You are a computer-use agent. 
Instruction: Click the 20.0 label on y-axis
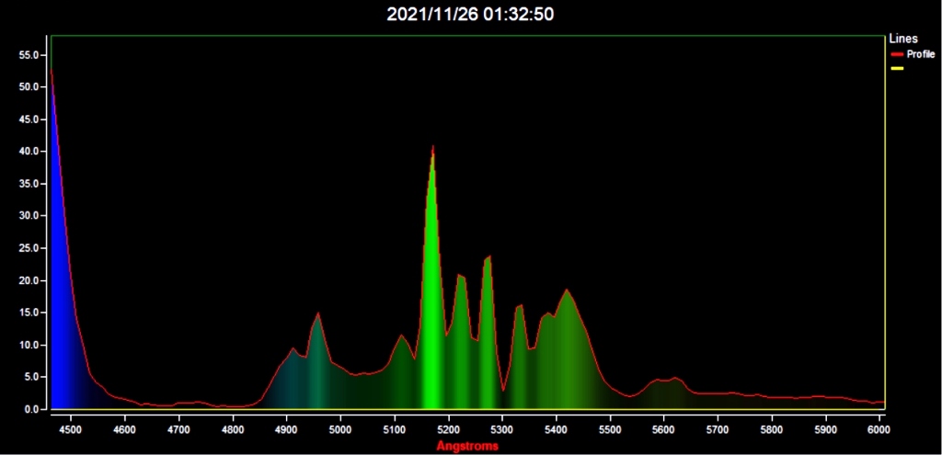[x=29, y=280]
